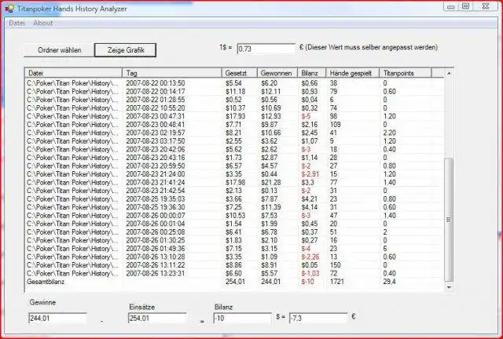Select row dated 2007-08-23 21:42:54
Image resolution: width=503 pixels, height=339 pixels.
235,191
